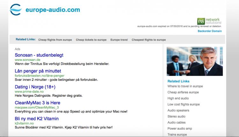The height and width of the screenshot is (137, 239).
Task: Select the High end audio link
Action: coord(178,98)
